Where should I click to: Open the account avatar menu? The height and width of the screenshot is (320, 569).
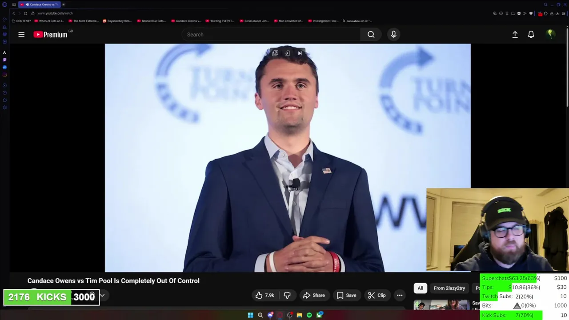pyautogui.click(x=550, y=34)
